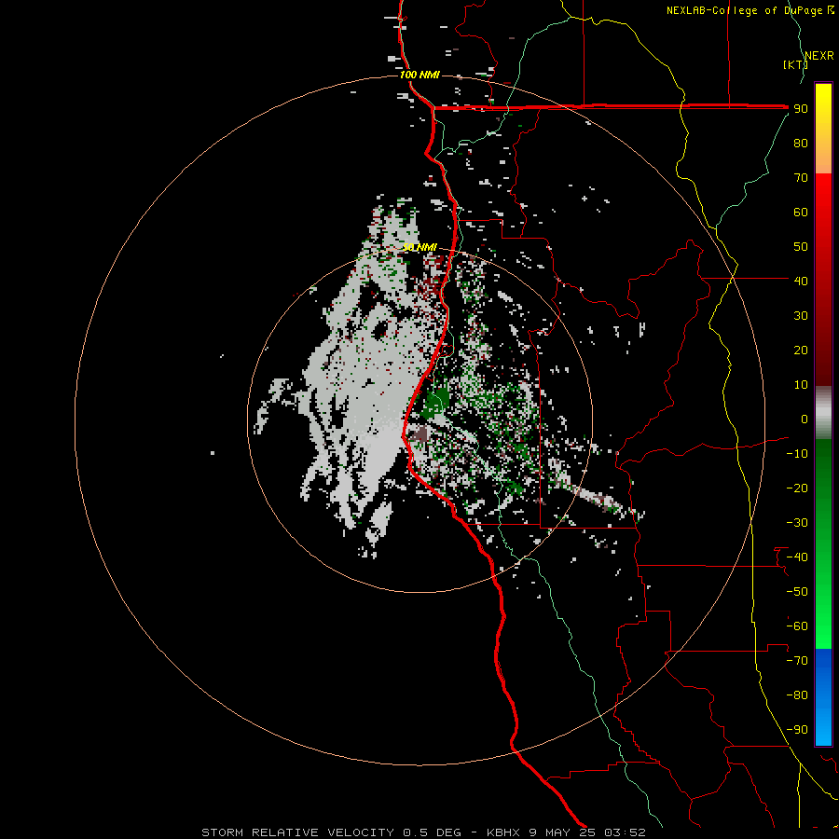Click the STORM RELATIVE VELOCITY title text
839x839 pixels.
(298, 832)
